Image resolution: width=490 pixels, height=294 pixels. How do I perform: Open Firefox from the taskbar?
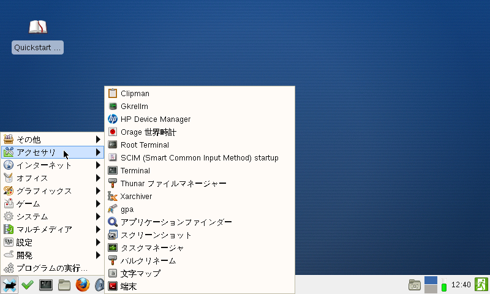pos(83,285)
